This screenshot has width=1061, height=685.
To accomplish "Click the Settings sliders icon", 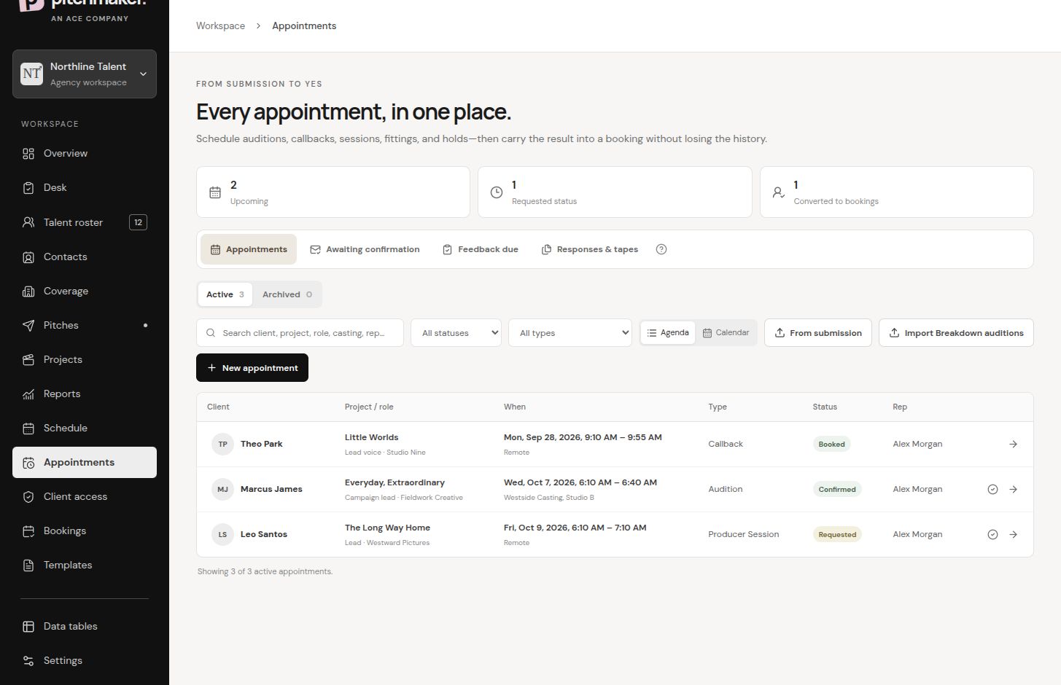I will coord(28,660).
